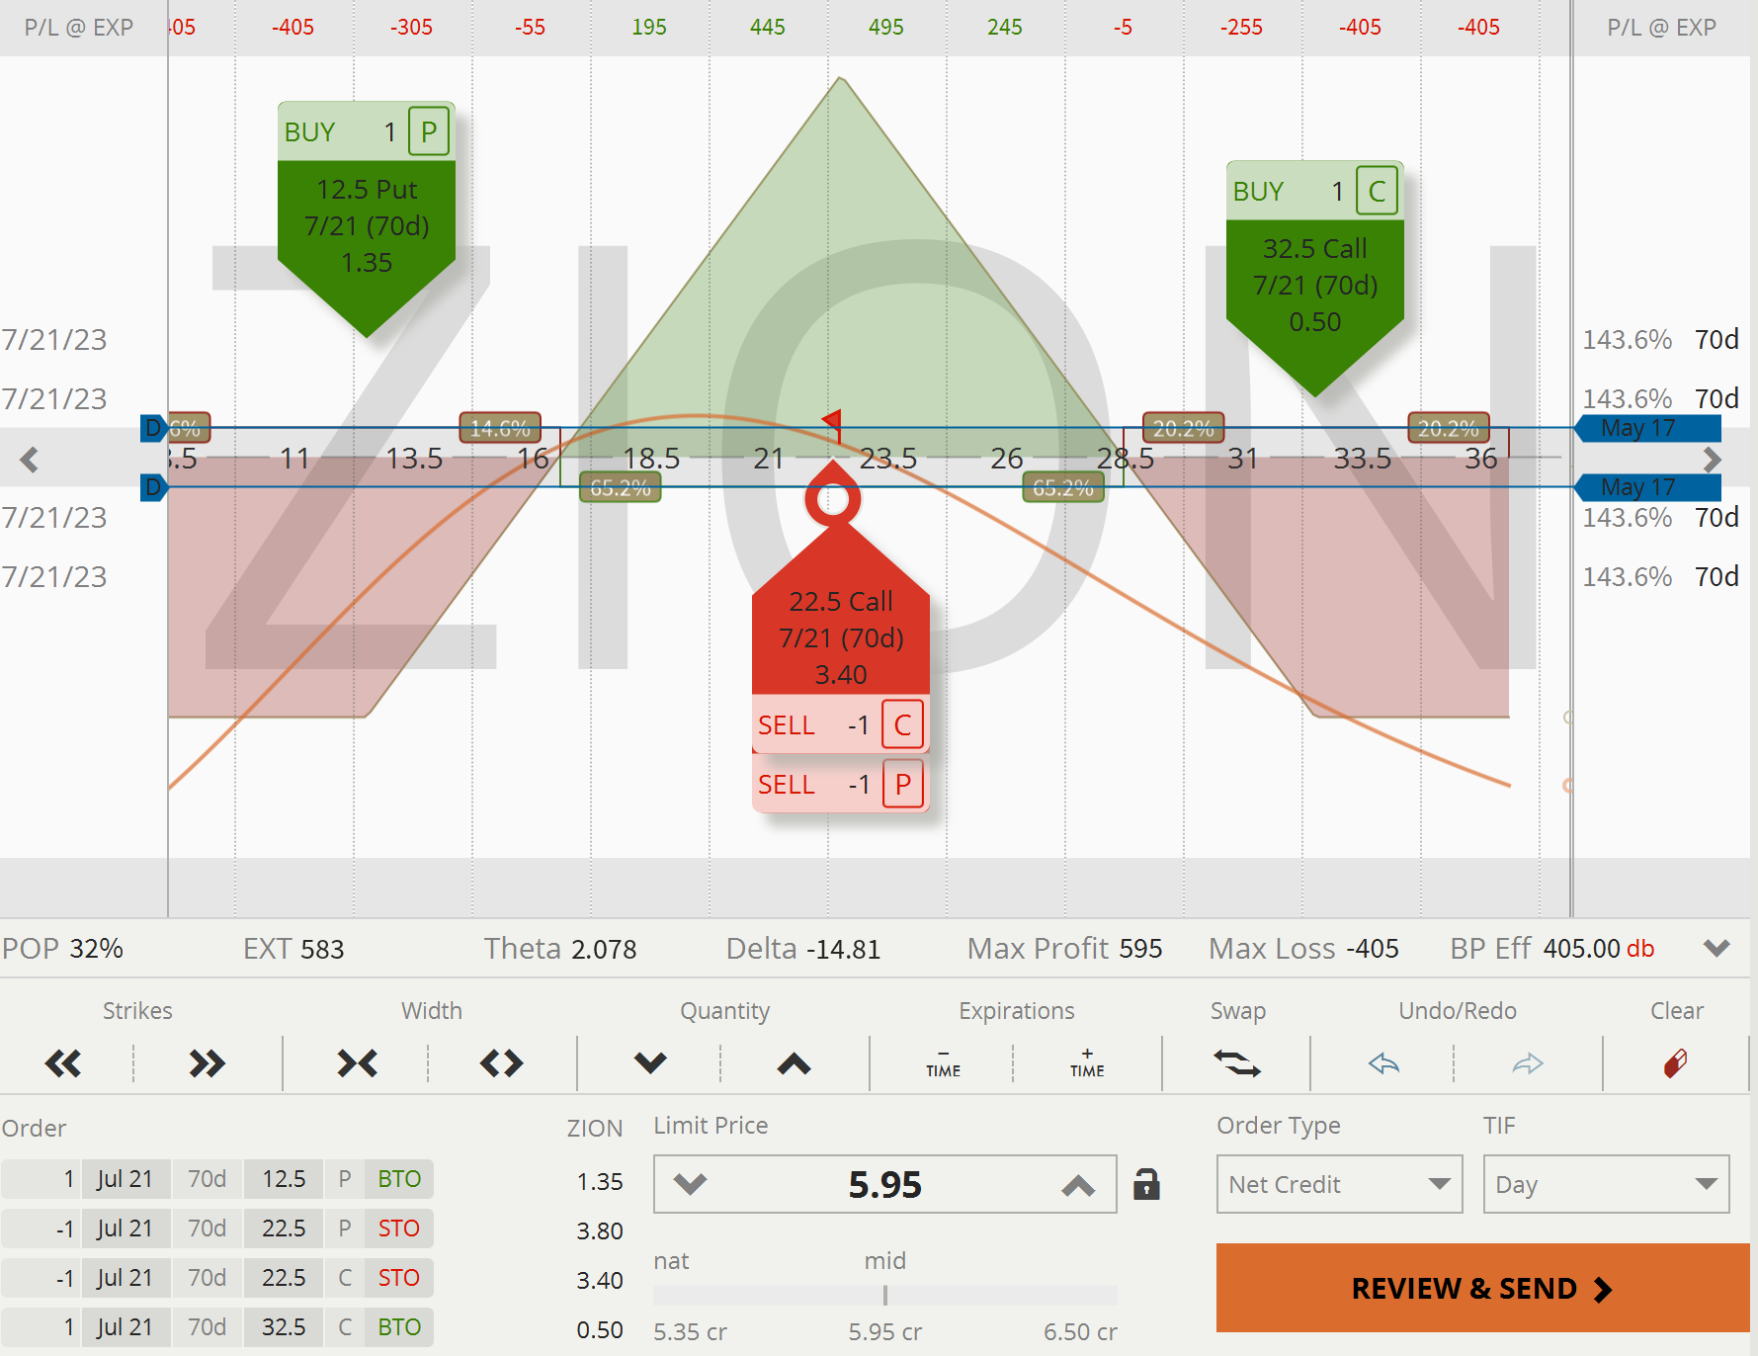The width and height of the screenshot is (1758, 1356).
Task: Swap the position with Swap icon
Action: click(1237, 1064)
